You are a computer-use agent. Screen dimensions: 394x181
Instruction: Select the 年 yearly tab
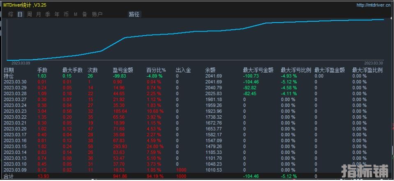click(57, 14)
